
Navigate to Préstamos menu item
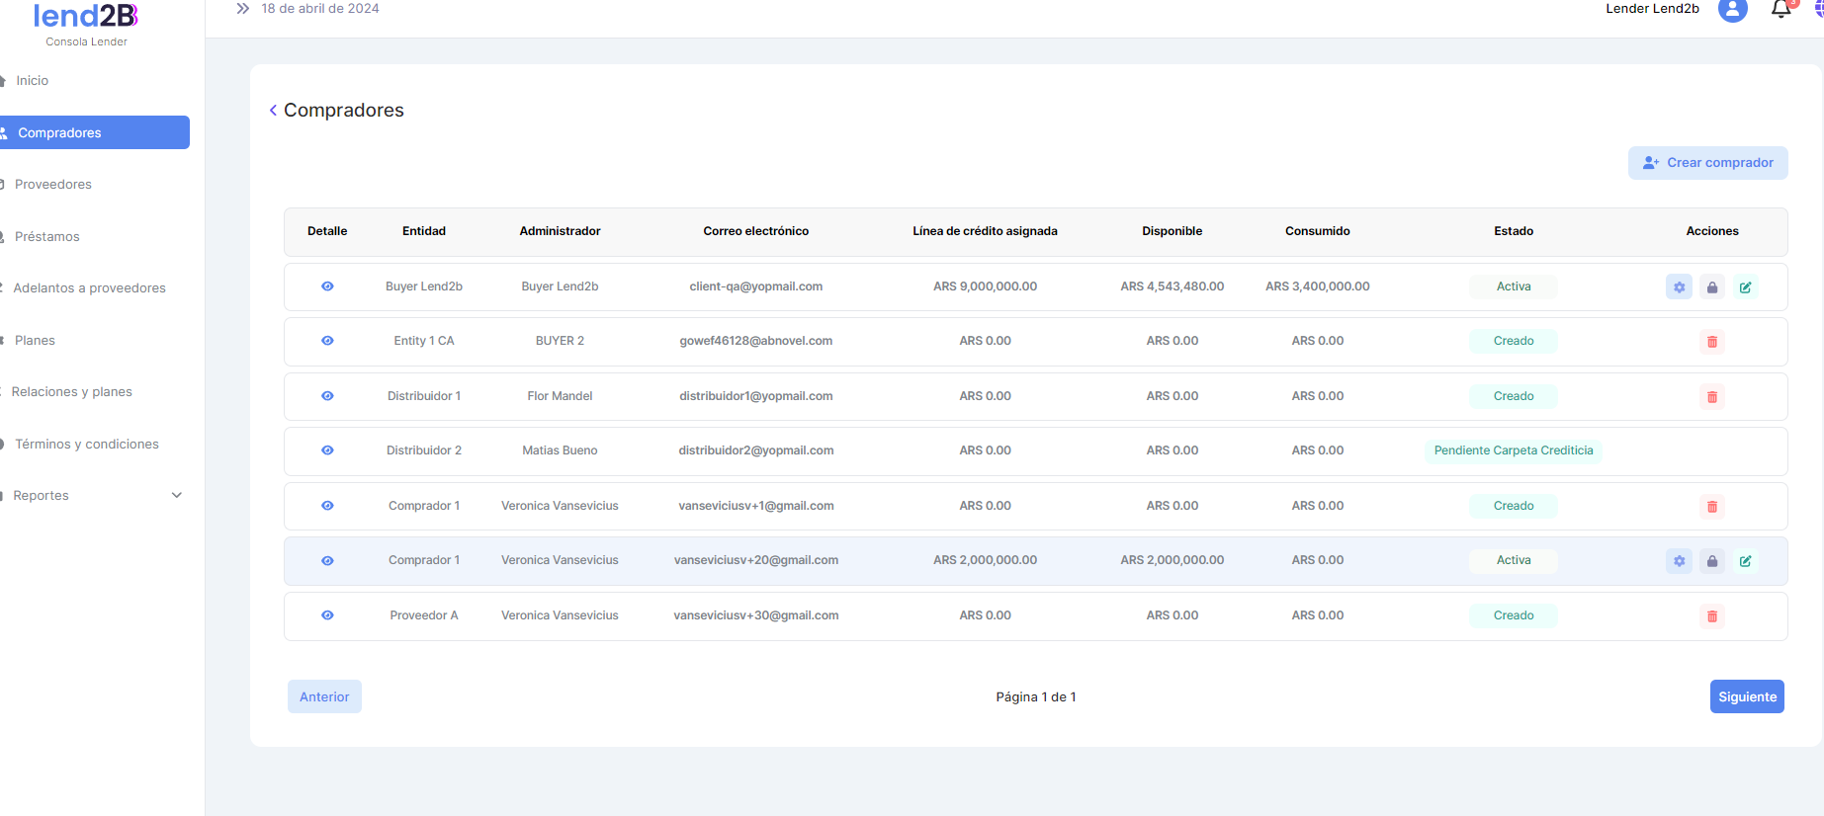tap(47, 237)
